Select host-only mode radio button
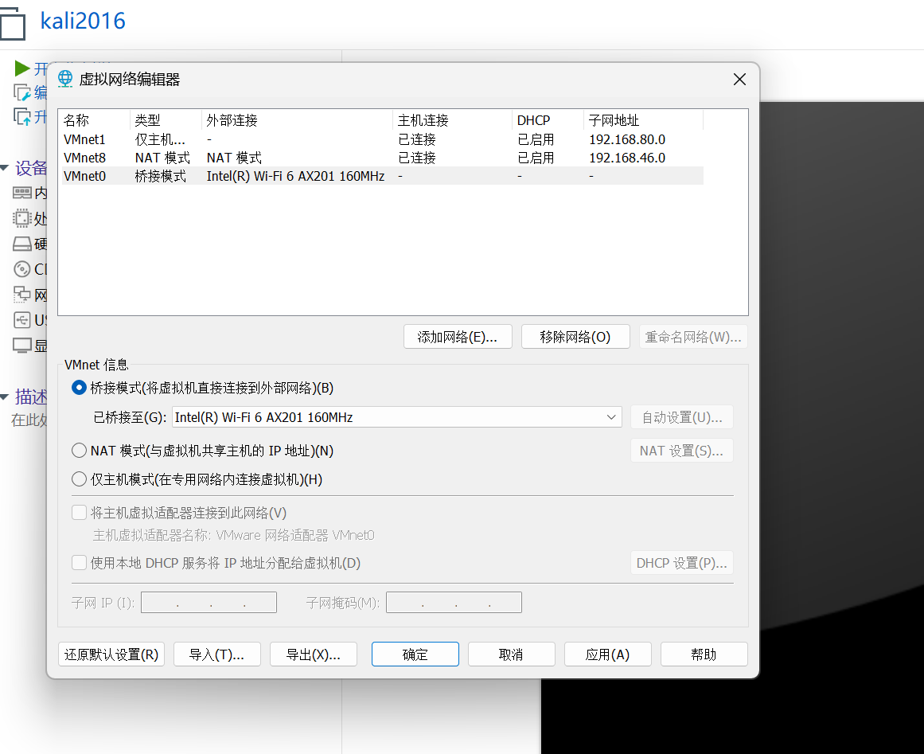 point(79,479)
